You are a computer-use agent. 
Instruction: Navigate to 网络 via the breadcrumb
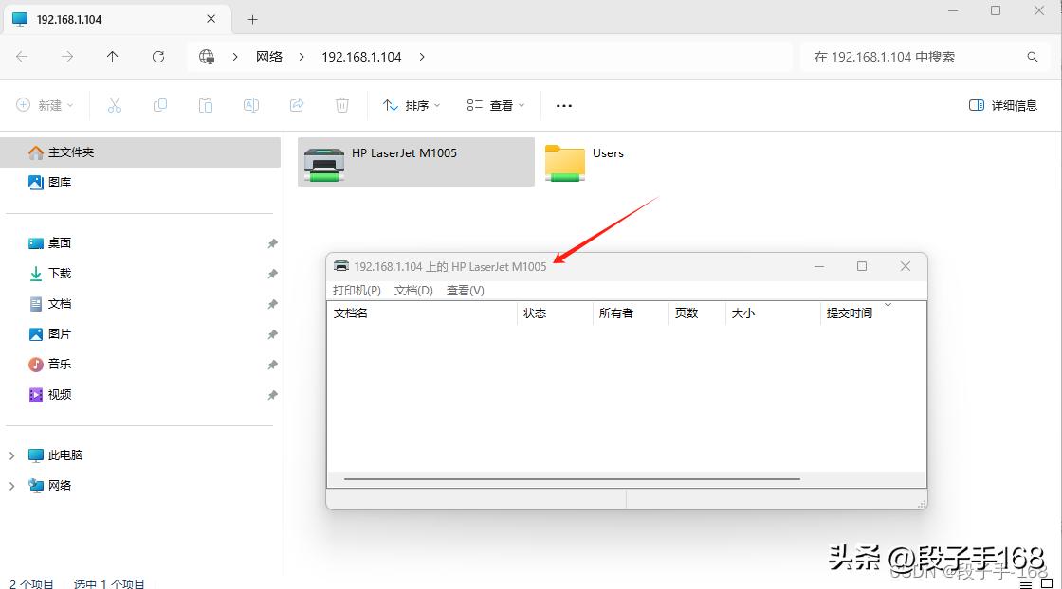pyautogui.click(x=268, y=56)
